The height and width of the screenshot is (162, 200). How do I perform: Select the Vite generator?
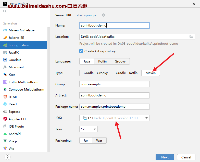[x=23, y=148]
